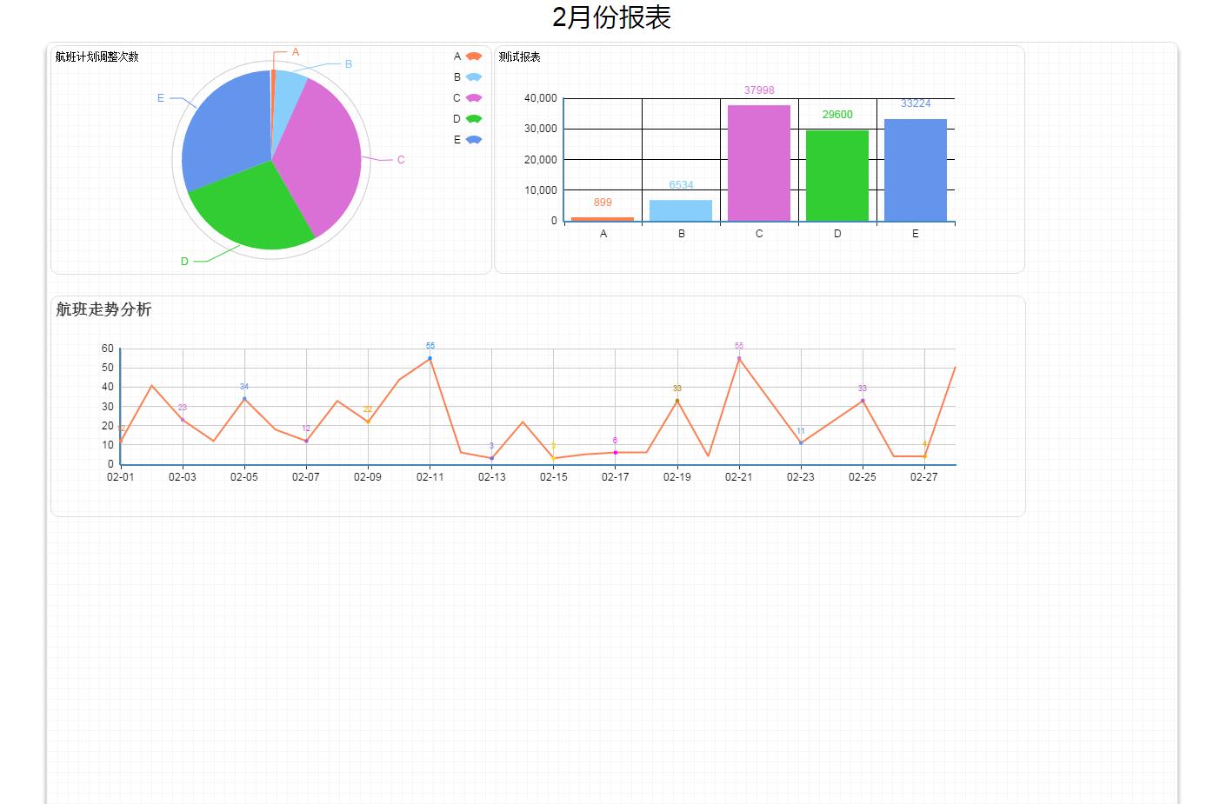Click the 02-07 data point valued 12
The width and height of the screenshot is (1213, 804).
click(x=306, y=441)
